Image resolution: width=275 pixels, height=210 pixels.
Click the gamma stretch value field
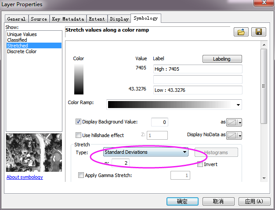180,175
